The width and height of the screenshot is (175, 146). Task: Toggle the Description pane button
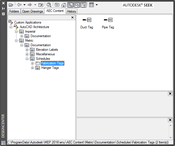pyautogui.click(x=83, y=5)
